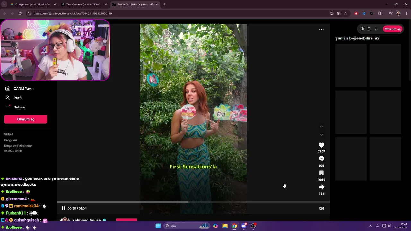Viewport: 411px width, 231px height.
Task: Save video with the bookmark icon
Action: tap(321, 173)
